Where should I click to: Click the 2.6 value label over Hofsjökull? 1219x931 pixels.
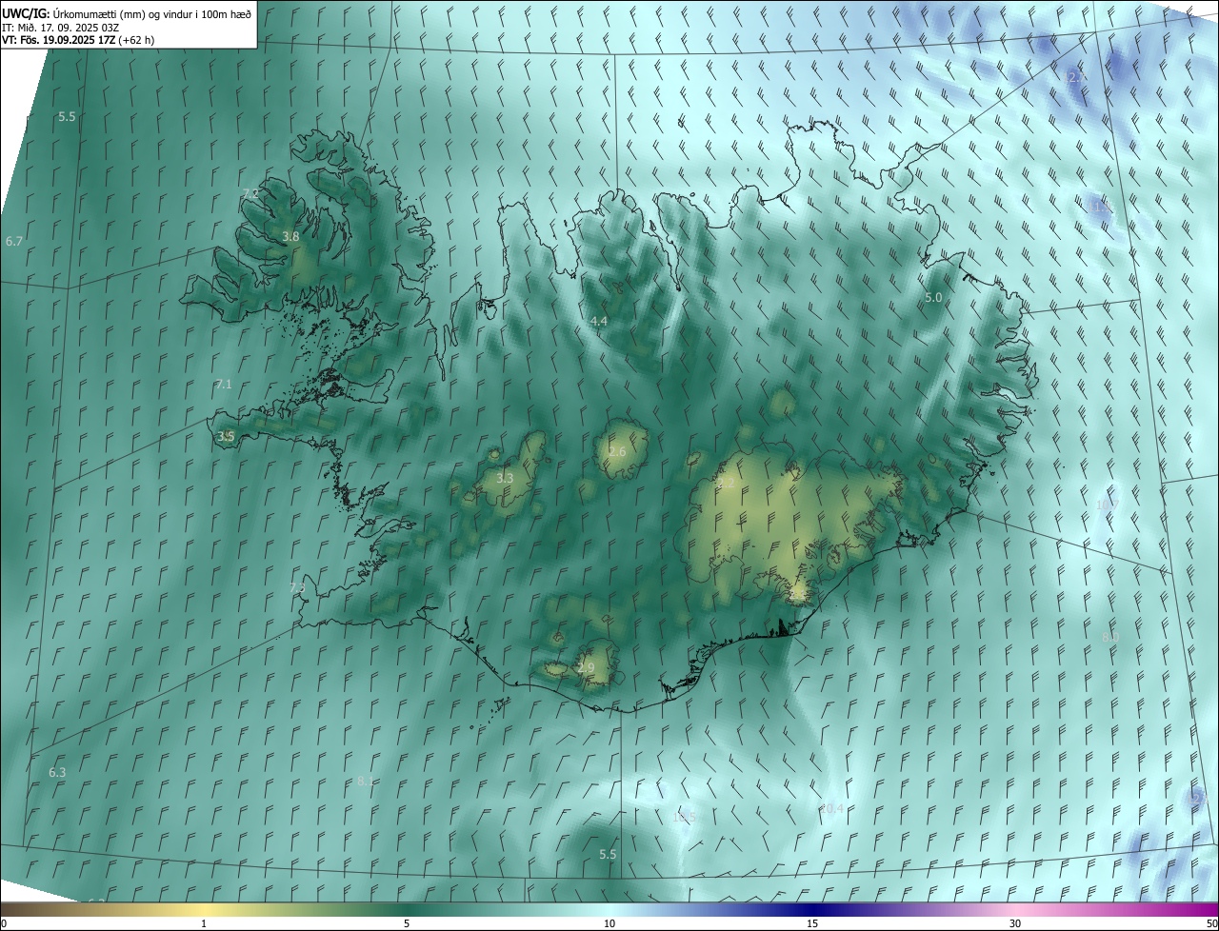point(617,451)
